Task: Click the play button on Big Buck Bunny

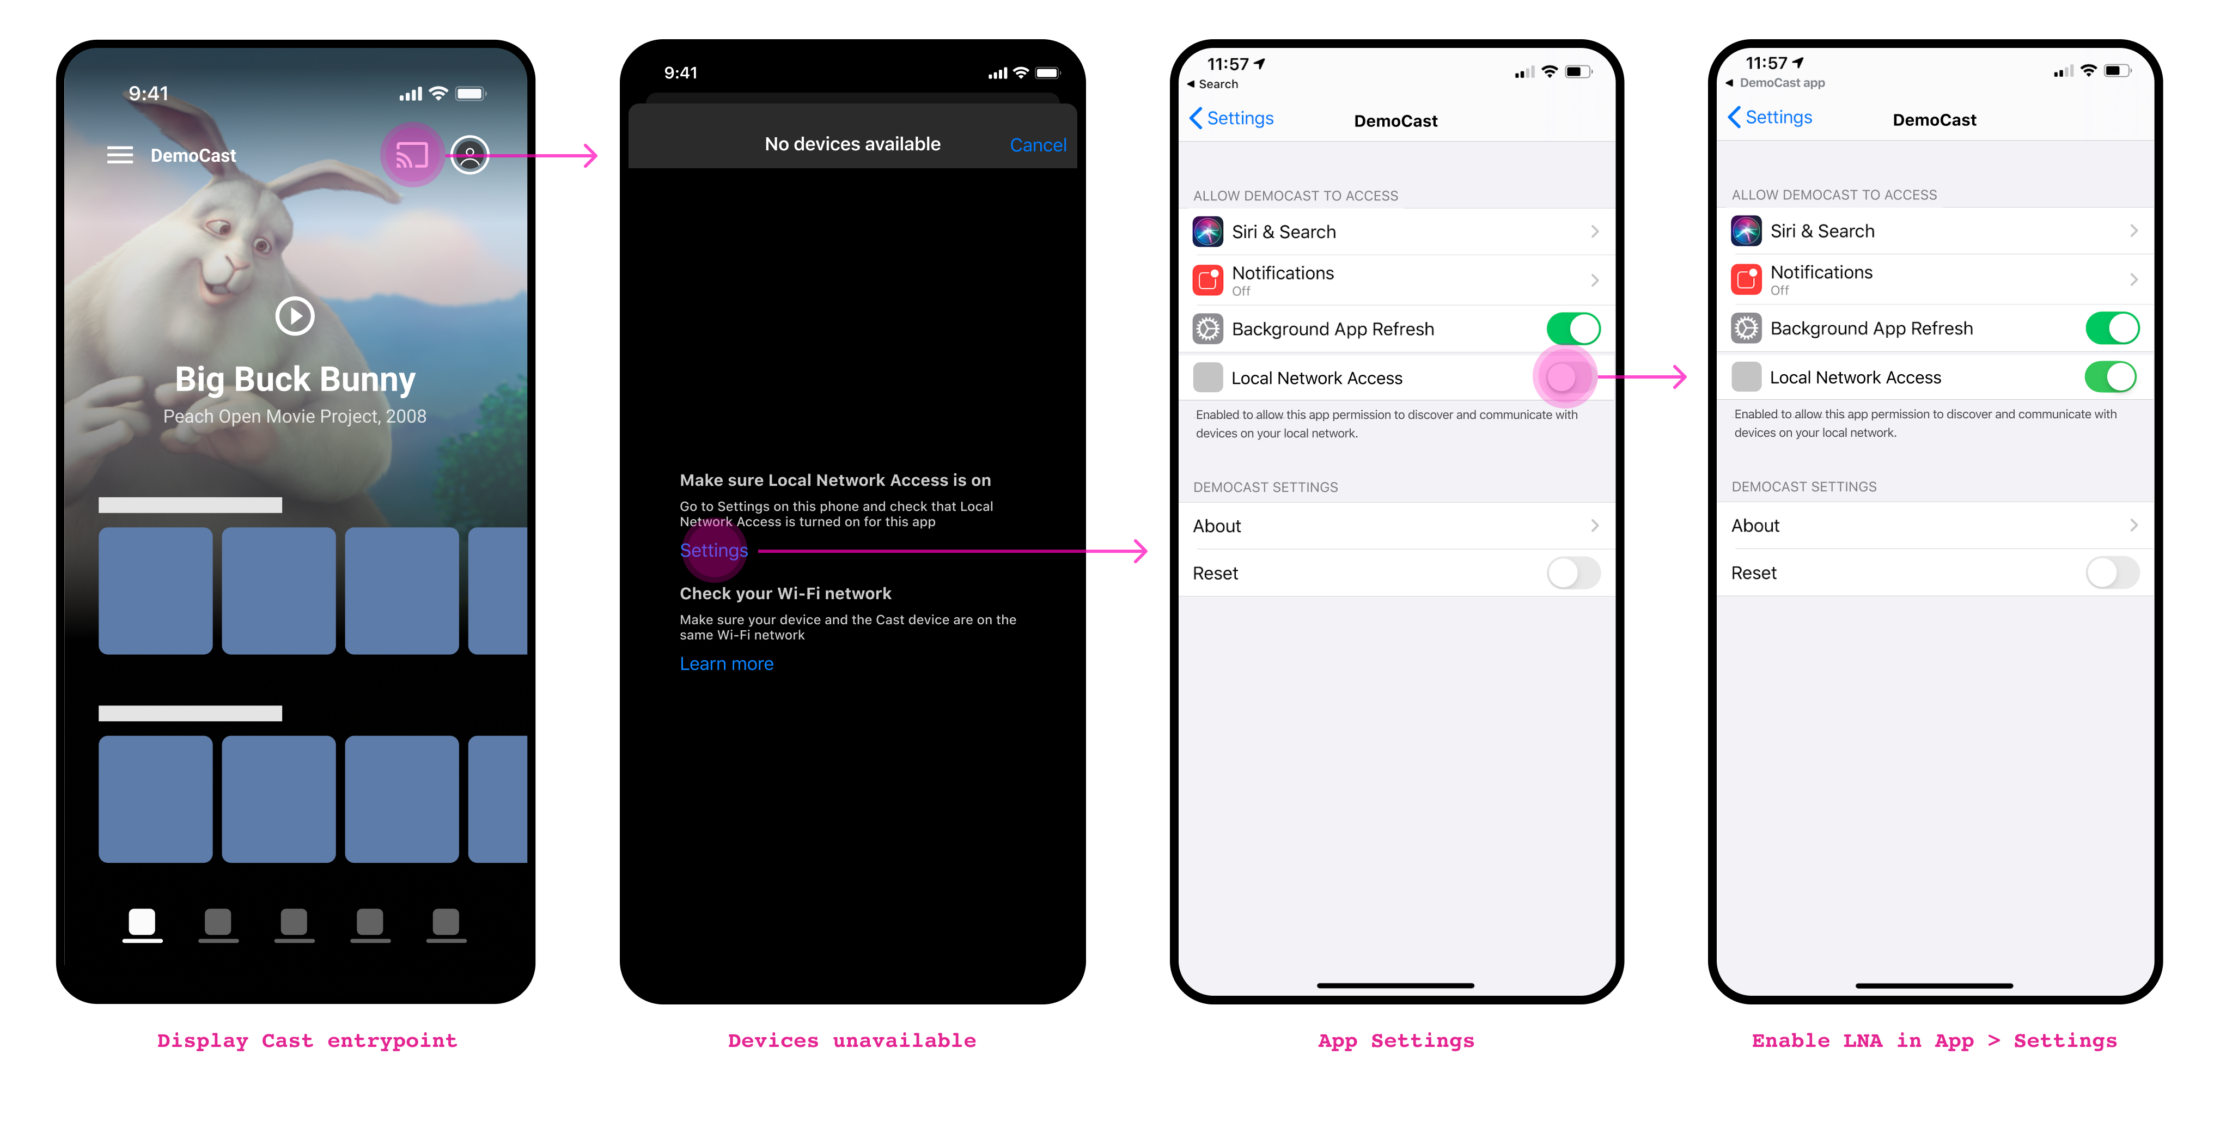Action: point(295,315)
